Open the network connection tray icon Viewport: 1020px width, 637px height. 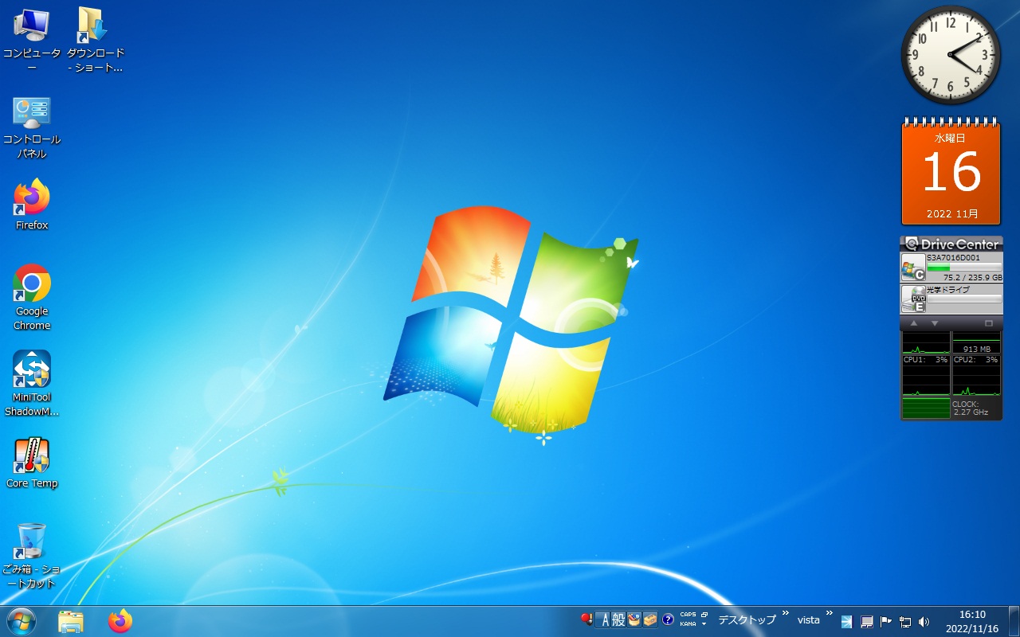(905, 621)
